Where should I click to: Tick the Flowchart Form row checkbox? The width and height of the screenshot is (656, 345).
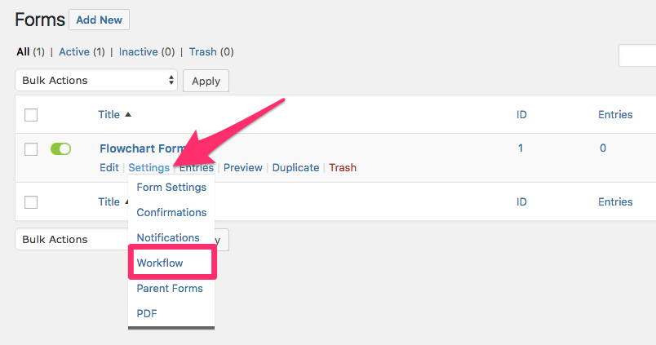(31, 149)
